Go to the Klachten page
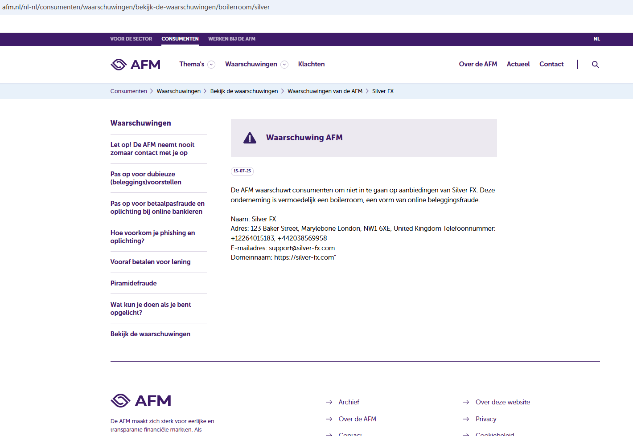 pos(311,64)
